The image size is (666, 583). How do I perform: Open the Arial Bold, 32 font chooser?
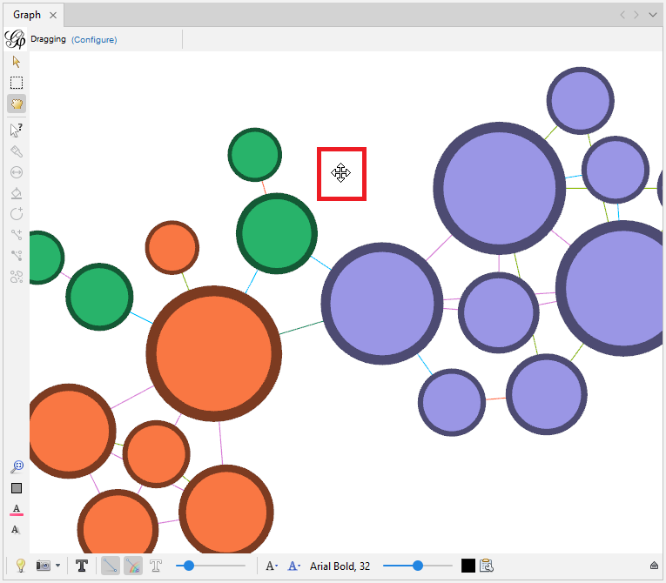pyautogui.click(x=340, y=566)
